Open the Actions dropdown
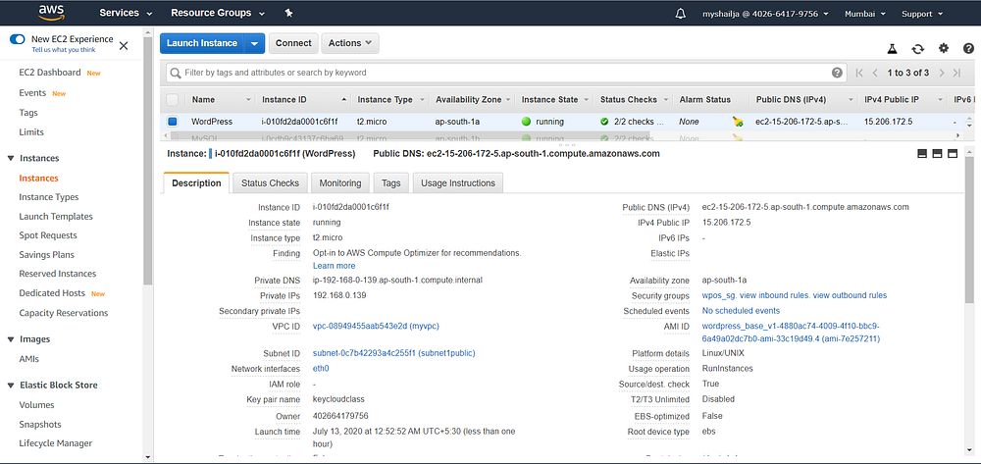The image size is (981, 464). (x=350, y=43)
